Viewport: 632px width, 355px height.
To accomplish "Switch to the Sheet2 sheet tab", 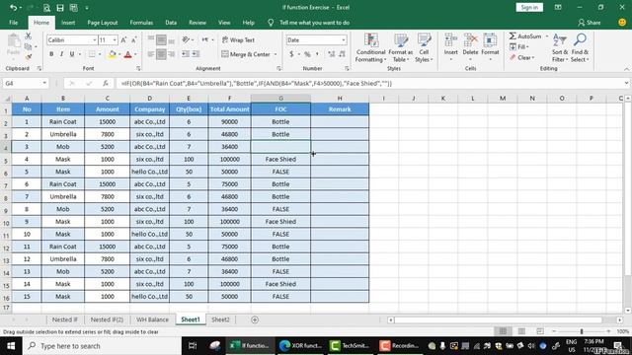I will click(220, 319).
